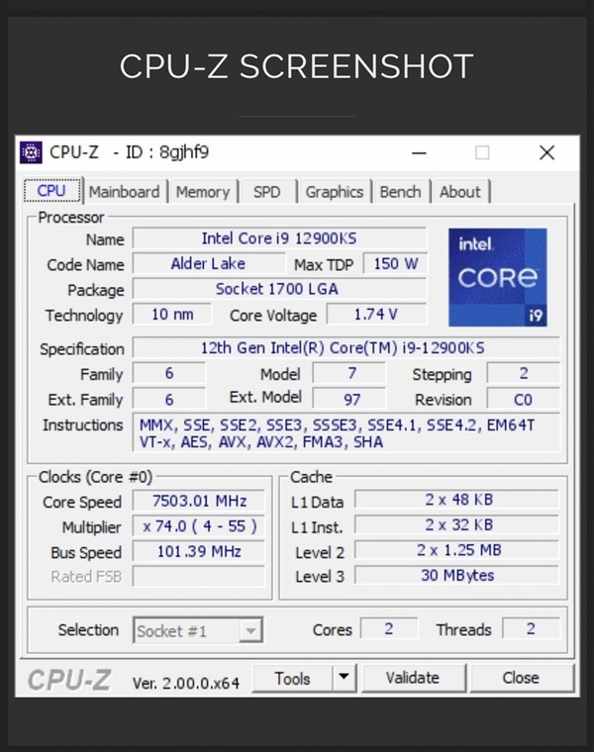Click the Name field showing Intel Core i9 12900KS
The image size is (594, 752).
point(279,238)
